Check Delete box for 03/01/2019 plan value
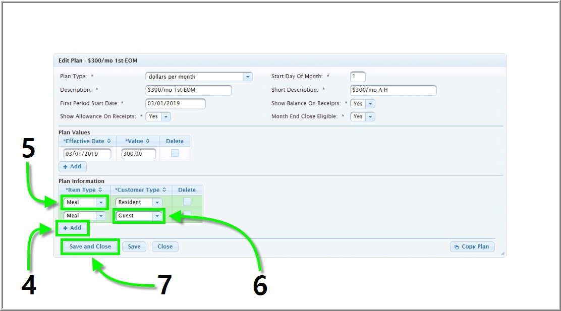 point(175,153)
